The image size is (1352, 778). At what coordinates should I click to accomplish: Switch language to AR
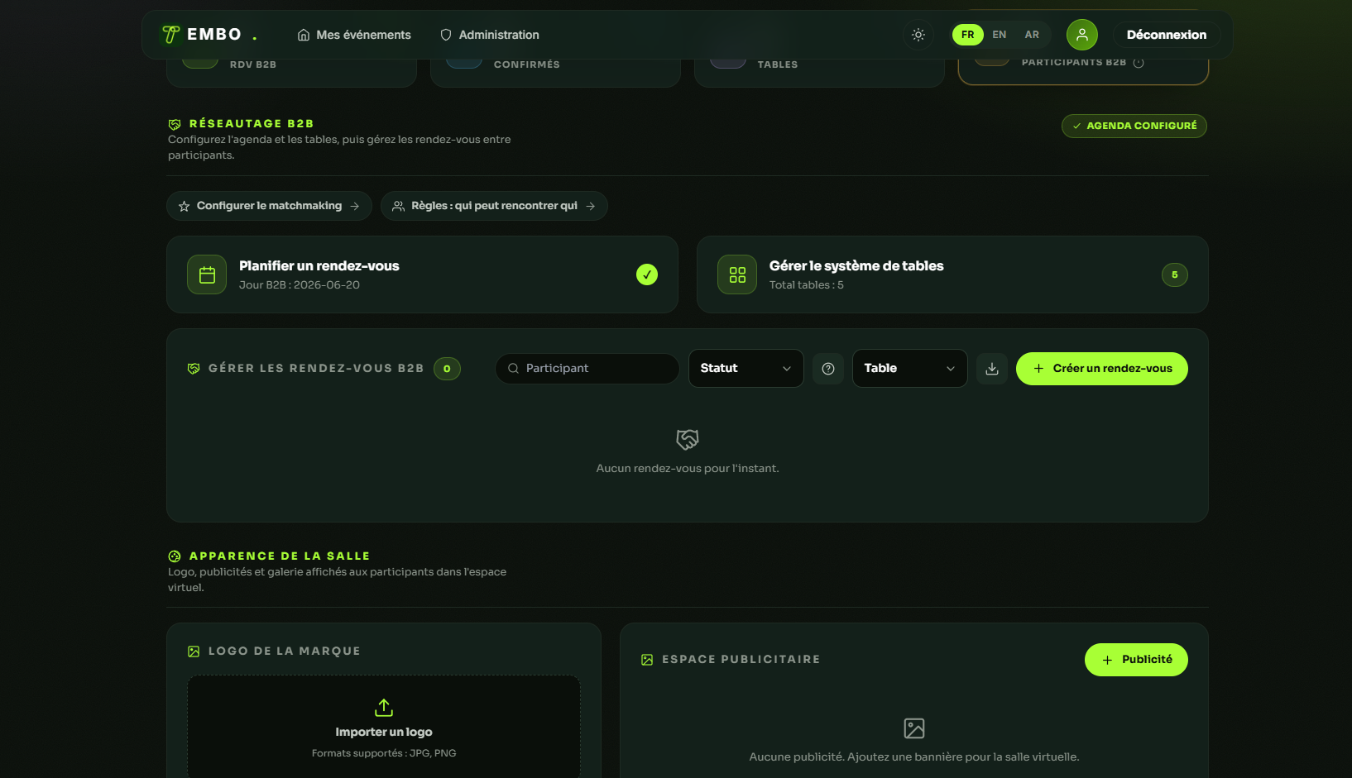click(1032, 35)
